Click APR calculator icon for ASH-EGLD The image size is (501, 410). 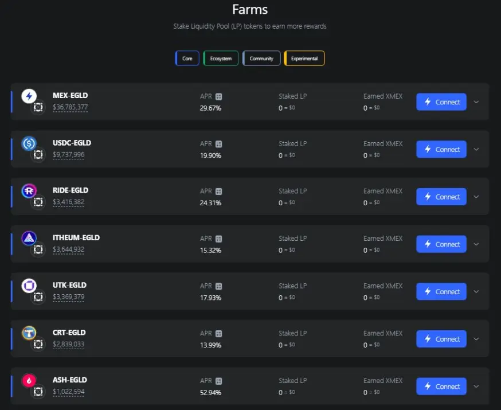click(x=218, y=381)
